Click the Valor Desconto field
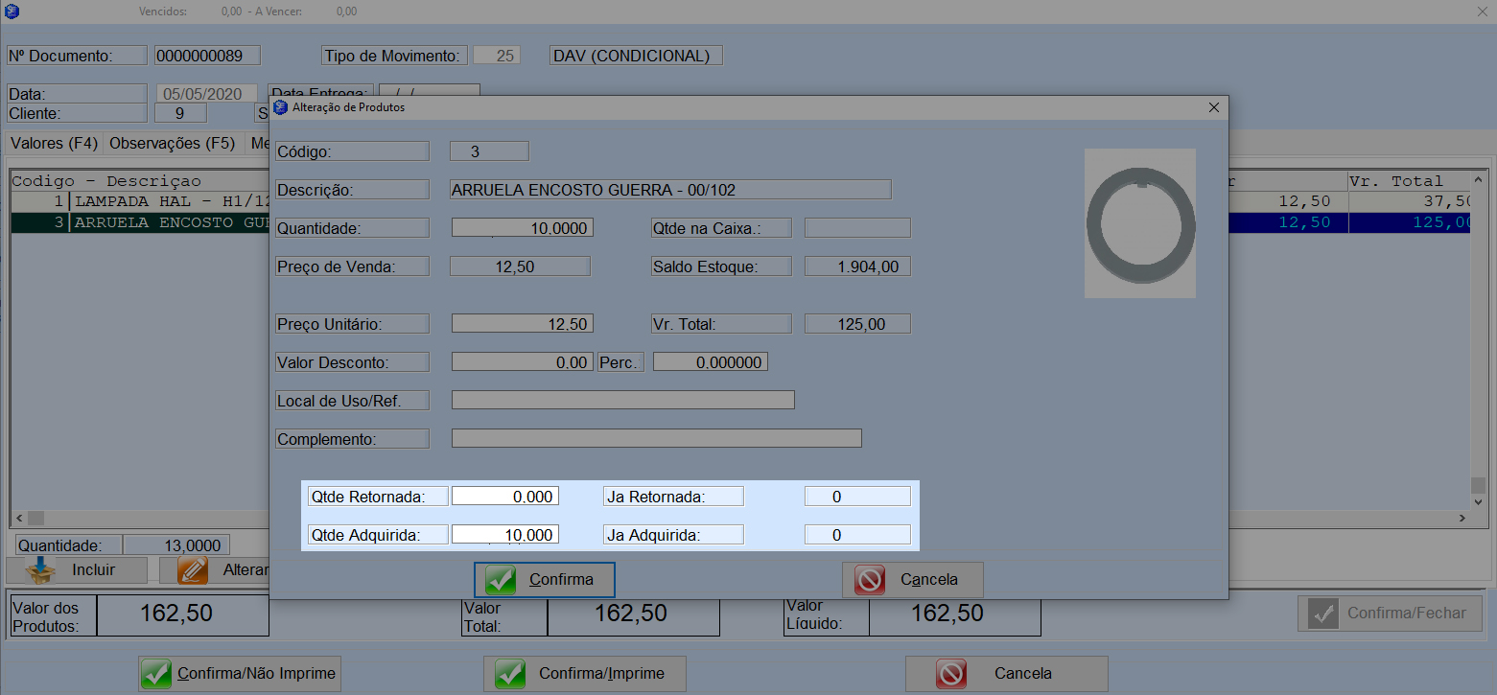This screenshot has width=1497, height=695. click(522, 362)
